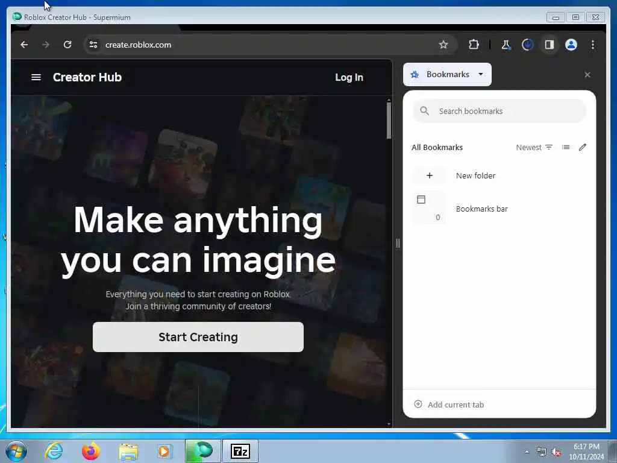
Task: Go back to the previous page
Action: click(24, 45)
